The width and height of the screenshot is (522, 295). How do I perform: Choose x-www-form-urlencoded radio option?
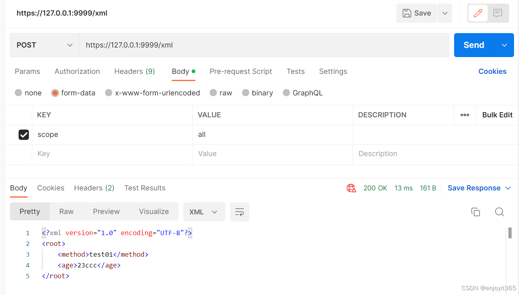point(109,93)
